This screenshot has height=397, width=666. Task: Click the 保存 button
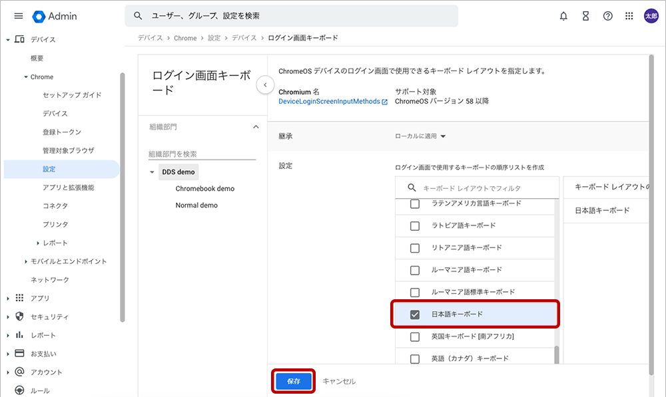click(x=294, y=381)
